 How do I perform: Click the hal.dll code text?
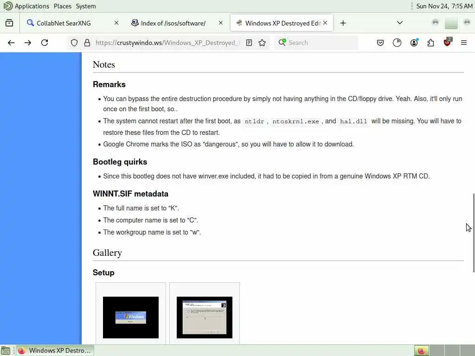click(x=353, y=121)
